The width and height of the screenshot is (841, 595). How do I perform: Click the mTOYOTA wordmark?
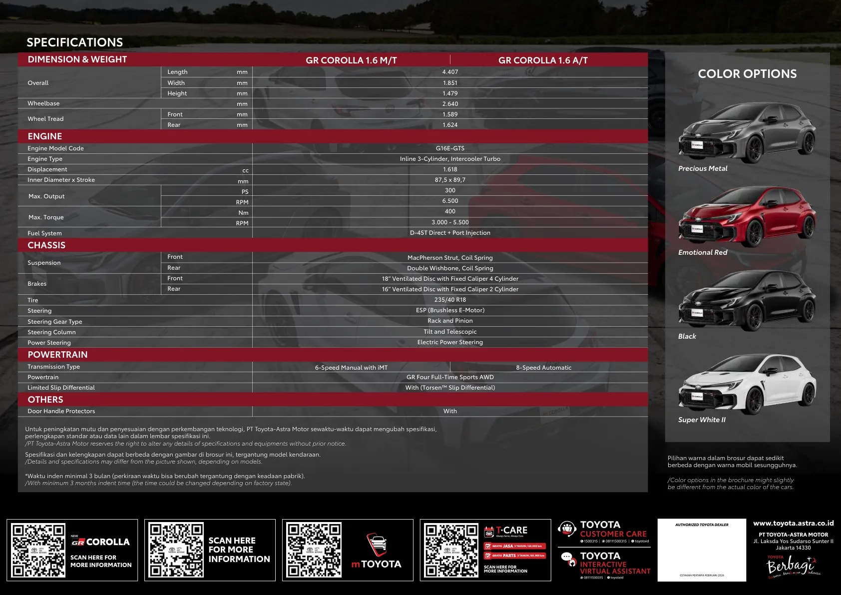click(x=377, y=564)
